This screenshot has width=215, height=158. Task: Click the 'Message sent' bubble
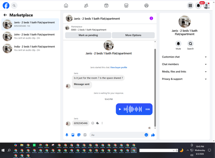coord(82,85)
